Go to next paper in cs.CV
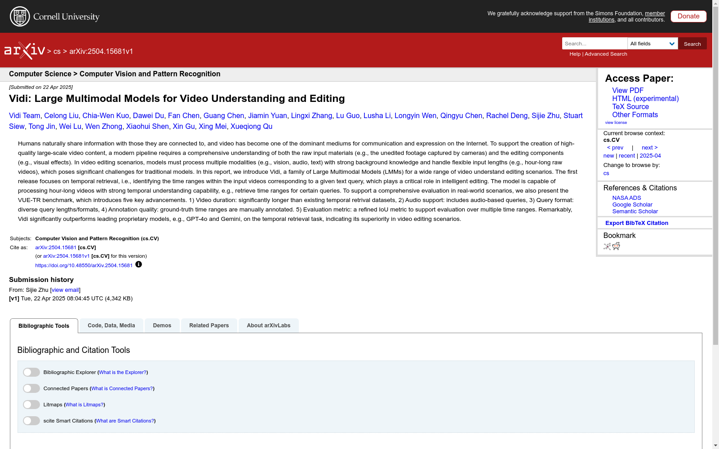 tap(650, 148)
